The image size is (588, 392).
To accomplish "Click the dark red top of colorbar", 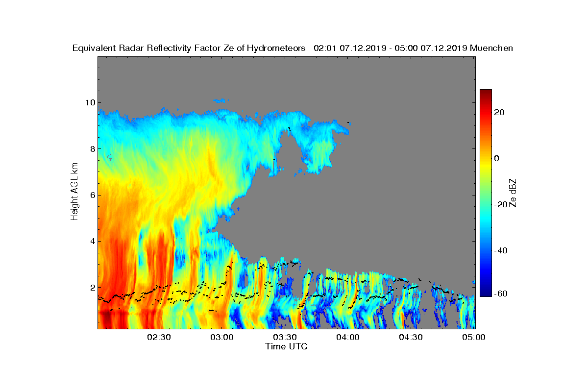I will click(x=486, y=92).
